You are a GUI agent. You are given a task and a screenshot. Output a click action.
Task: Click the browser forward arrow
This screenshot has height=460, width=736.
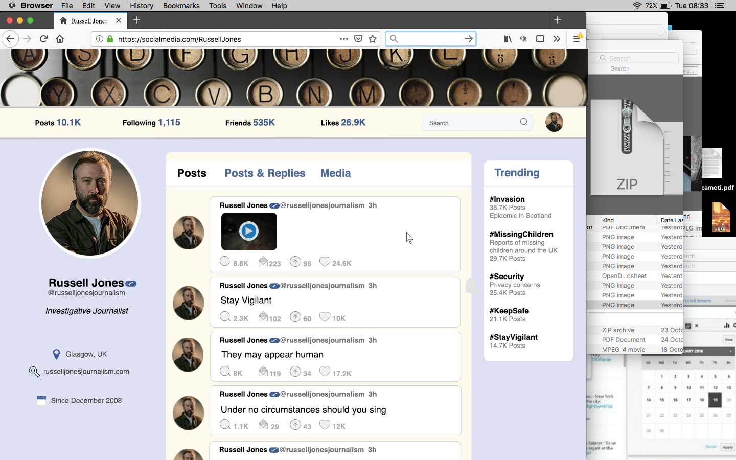coord(27,39)
